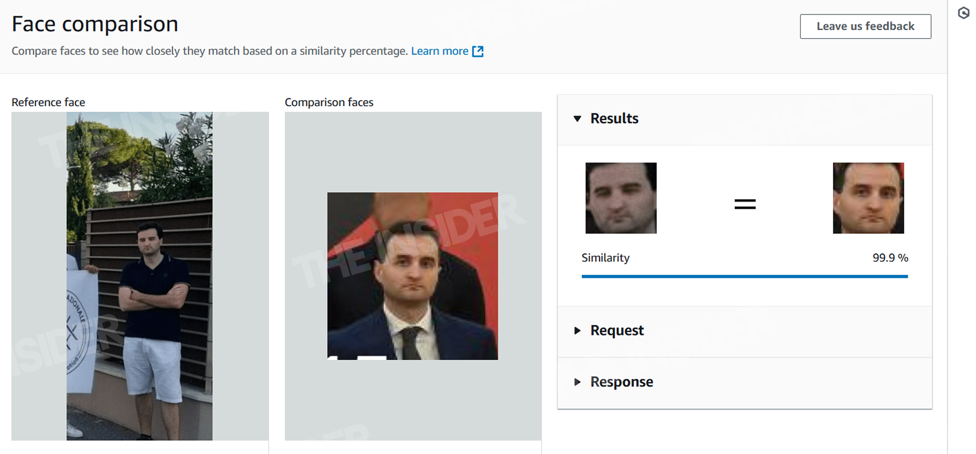Click the right cropped face in Results
Viewport: 976px width, 454px height.
[868, 198]
